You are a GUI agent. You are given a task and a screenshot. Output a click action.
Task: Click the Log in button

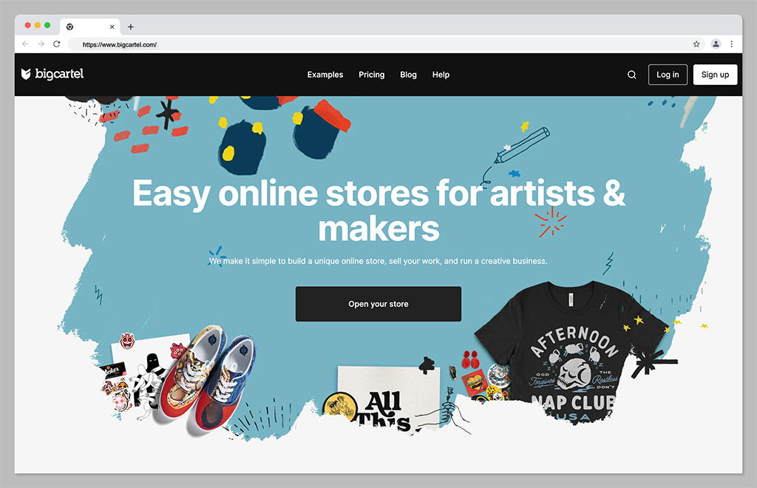coord(668,75)
